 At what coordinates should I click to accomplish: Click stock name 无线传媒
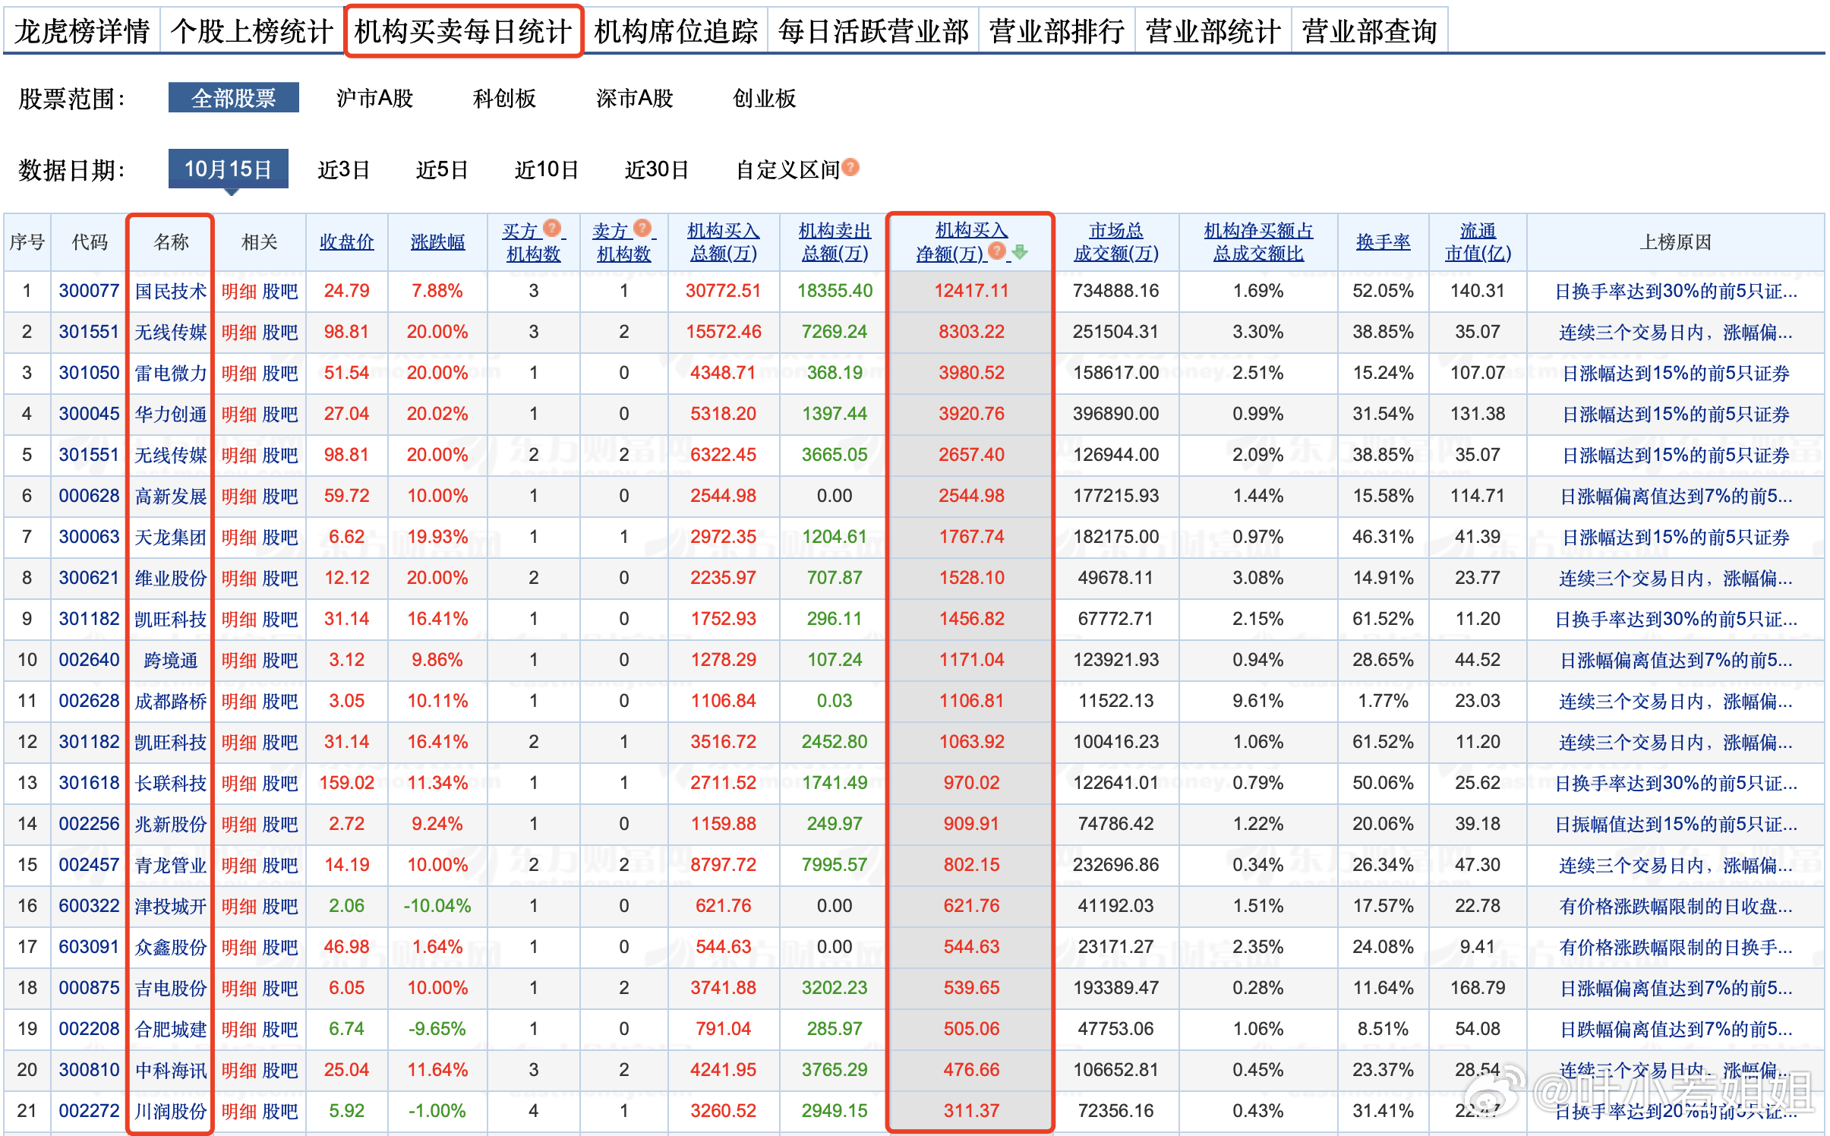point(169,331)
